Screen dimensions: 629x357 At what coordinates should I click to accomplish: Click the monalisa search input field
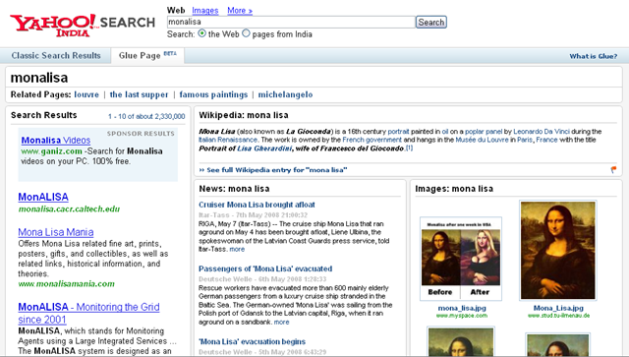coord(291,22)
